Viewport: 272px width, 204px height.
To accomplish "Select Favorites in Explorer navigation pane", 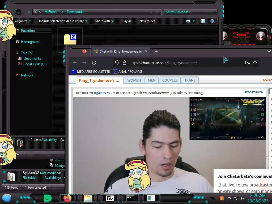I will (28, 31).
